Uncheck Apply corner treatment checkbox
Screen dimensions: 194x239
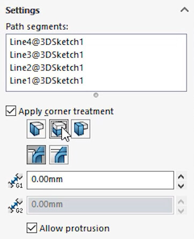[x=11, y=111]
